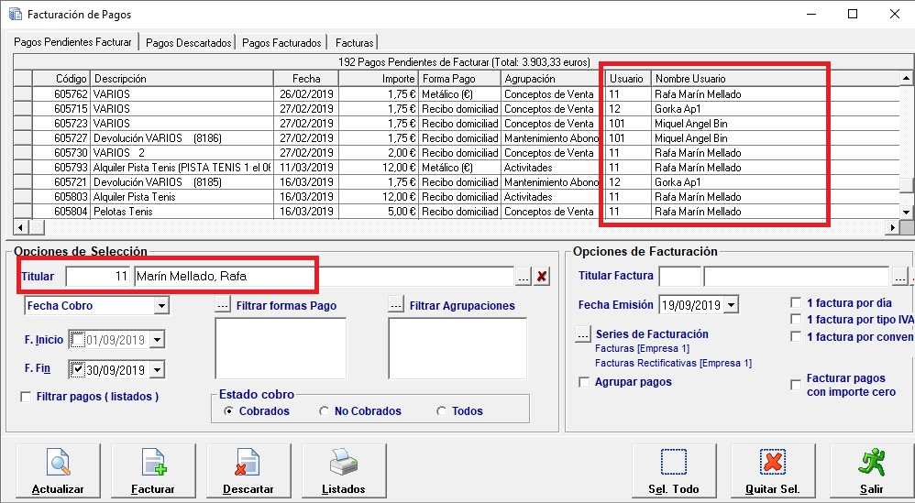
Task: Click the Código column header
Action: [61, 79]
